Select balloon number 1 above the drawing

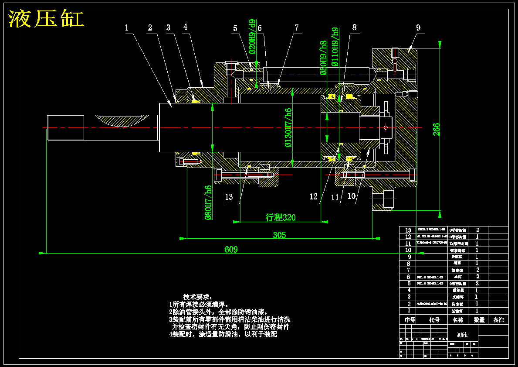click(x=127, y=28)
